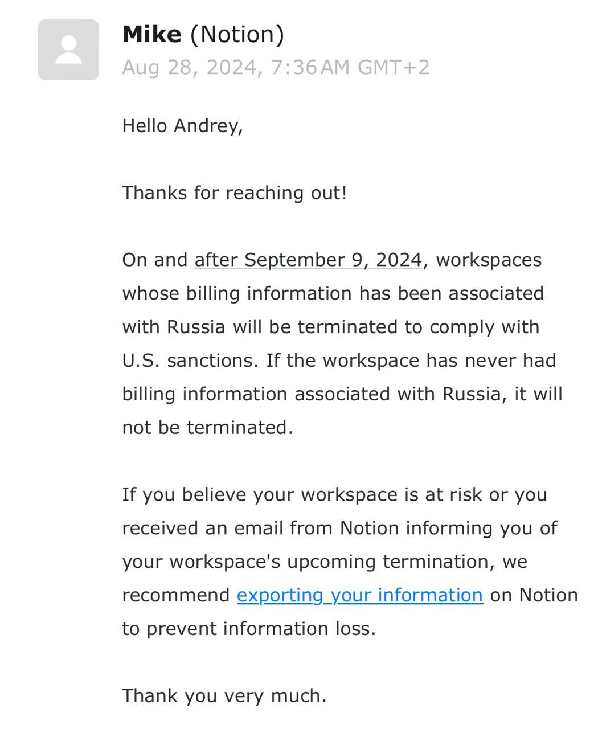Click the "Hello Andrey," greeting line
Viewport: 594px width, 729px height.
183,126
